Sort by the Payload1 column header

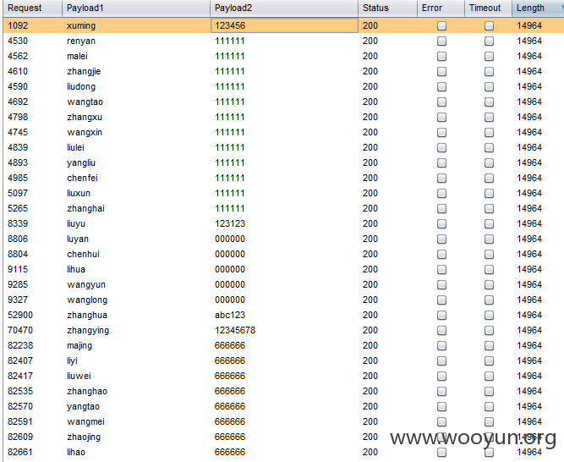(136, 8)
